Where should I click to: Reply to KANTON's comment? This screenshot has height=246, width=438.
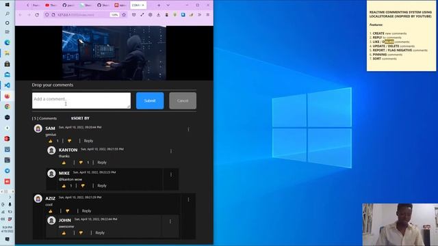pyautogui.click(x=102, y=163)
